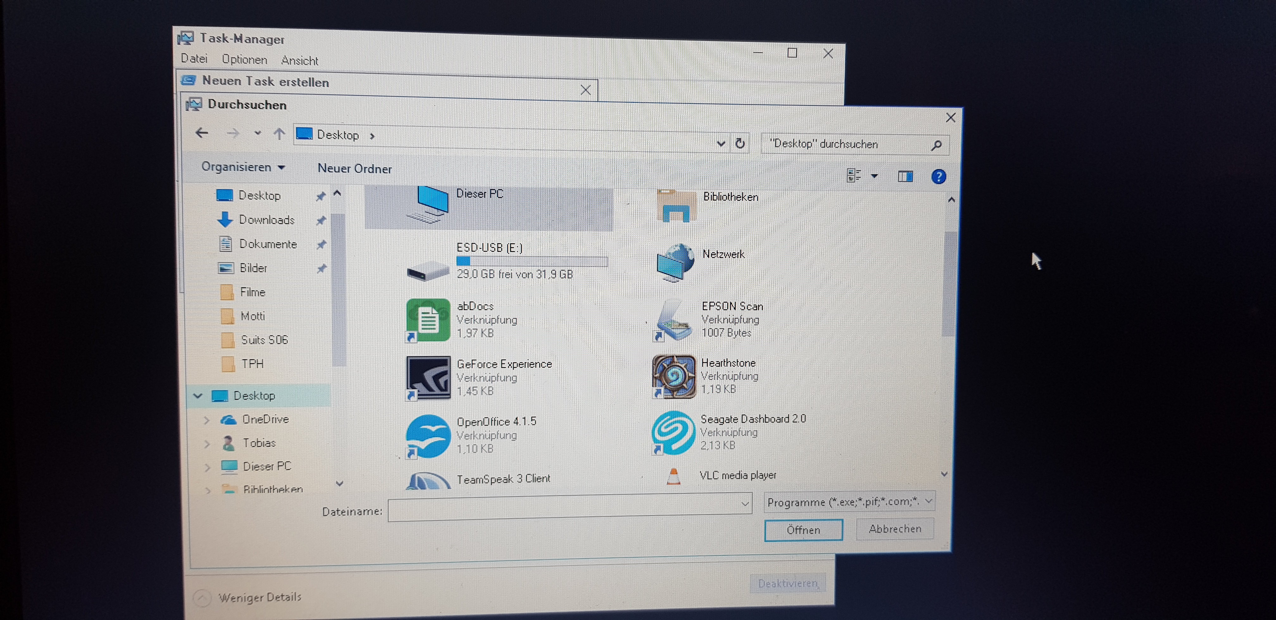This screenshot has height=620, width=1276.
Task: Select the abDocs shortcut icon
Action: pyautogui.click(x=428, y=320)
